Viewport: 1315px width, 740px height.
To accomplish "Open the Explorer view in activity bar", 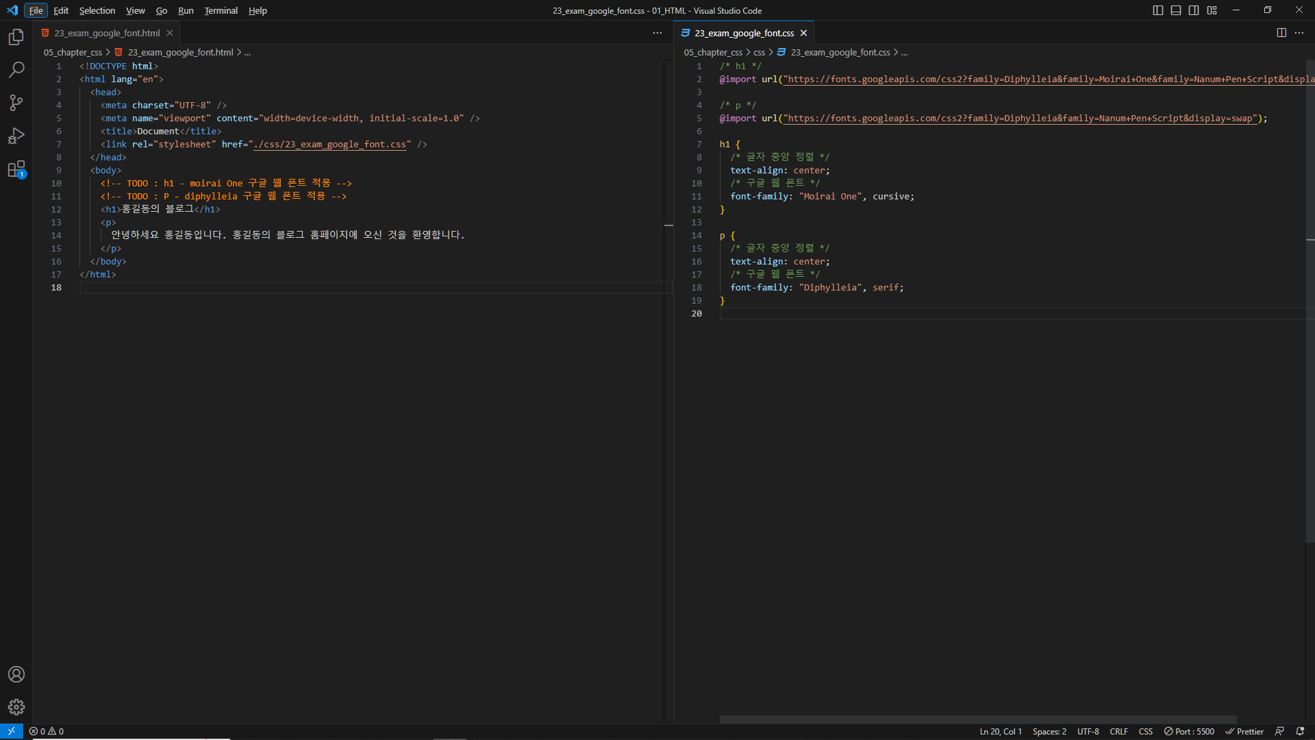I will pyautogui.click(x=16, y=37).
